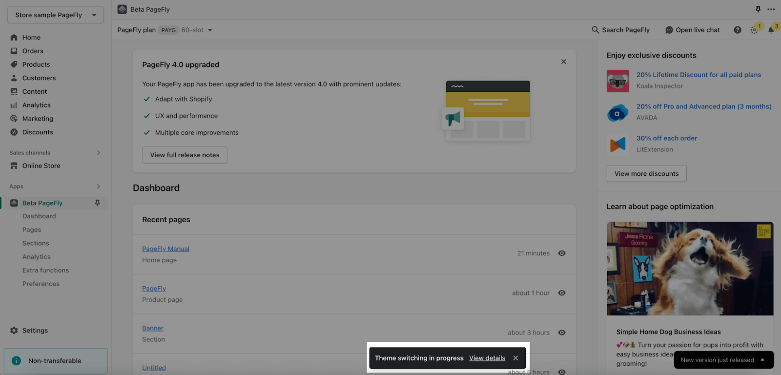781x375 pixels.
Task: Click the Products tag icon
Action: (x=14, y=64)
